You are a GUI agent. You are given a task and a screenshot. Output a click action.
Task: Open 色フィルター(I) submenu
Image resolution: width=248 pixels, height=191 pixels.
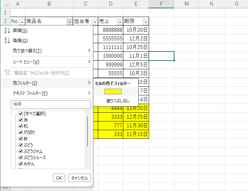click(47, 83)
